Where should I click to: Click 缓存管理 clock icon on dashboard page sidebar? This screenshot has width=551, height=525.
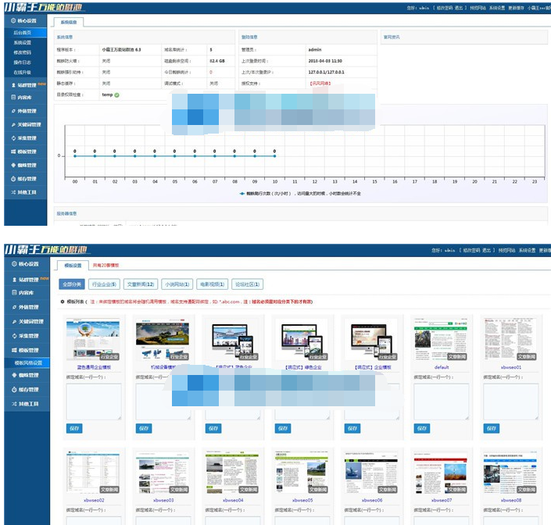(13, 179)
